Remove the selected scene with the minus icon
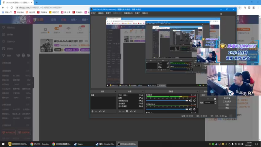The height and width of the screenshot is (147, 261). 96,111
